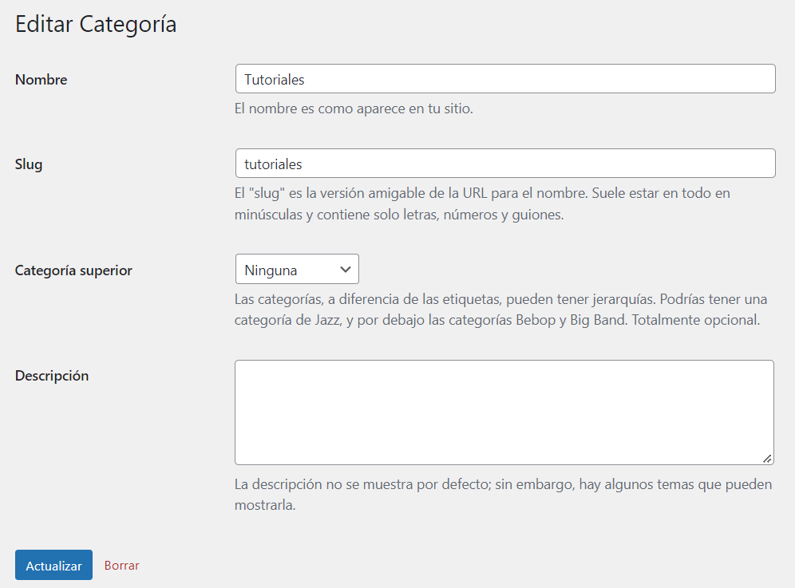Click the Editar Categoría page heading
The height and width of the screenshot is (588, 795).
pyautogui.click(x=95, y=24)
